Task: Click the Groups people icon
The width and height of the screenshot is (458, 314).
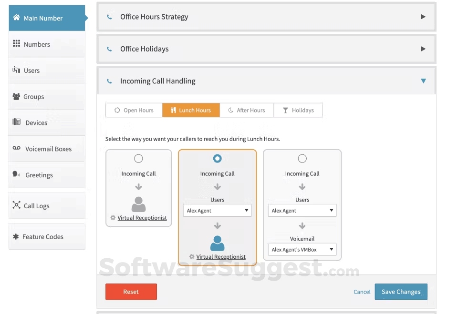Action: pyautogui.click(x=16, y=96)
